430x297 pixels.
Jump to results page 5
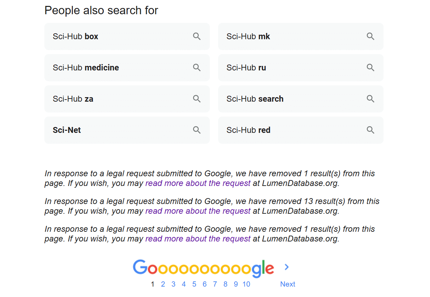194,284
